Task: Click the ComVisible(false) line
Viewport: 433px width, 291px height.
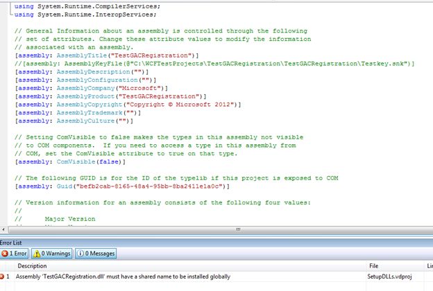Action: (x=70, y=161)
